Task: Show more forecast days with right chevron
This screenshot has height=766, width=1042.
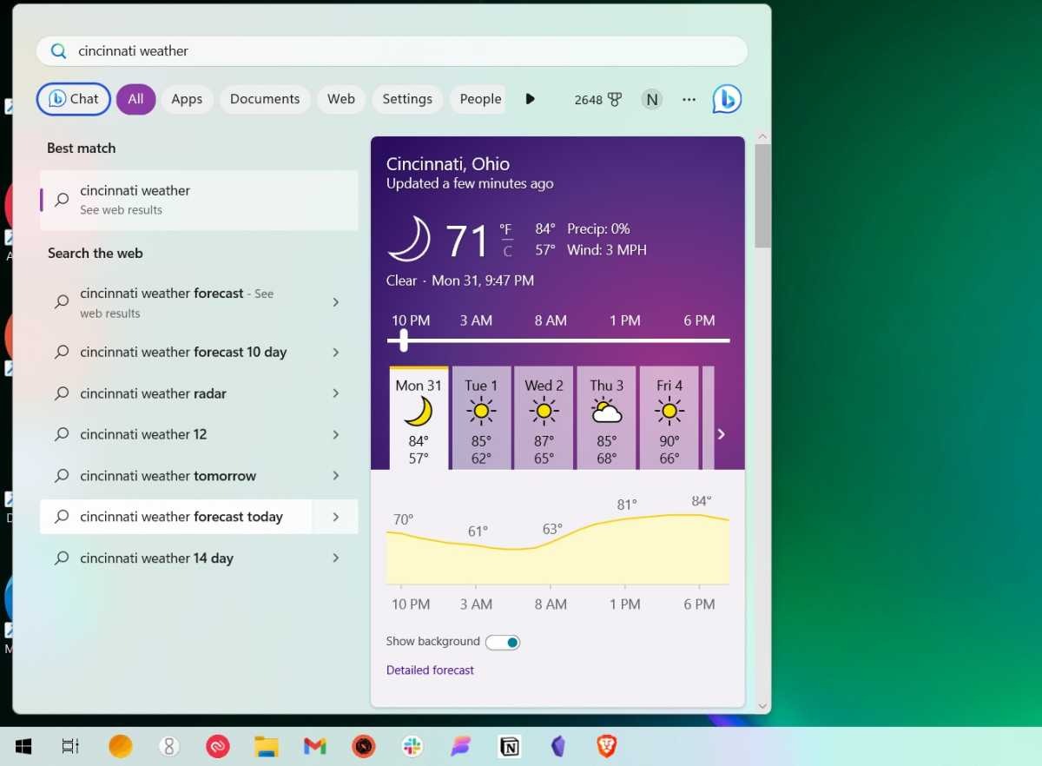Action: (721, 434)
